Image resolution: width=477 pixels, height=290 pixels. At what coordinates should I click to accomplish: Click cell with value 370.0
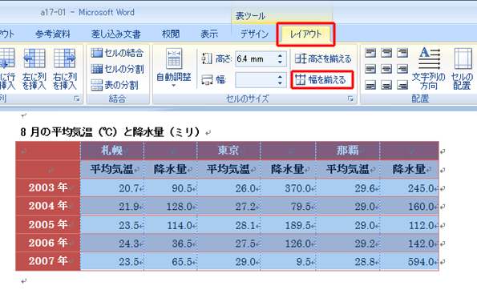click(288, 188)
